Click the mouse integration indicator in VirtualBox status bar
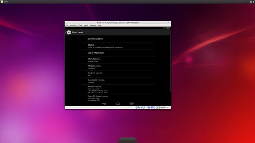 tap(157, 108)
